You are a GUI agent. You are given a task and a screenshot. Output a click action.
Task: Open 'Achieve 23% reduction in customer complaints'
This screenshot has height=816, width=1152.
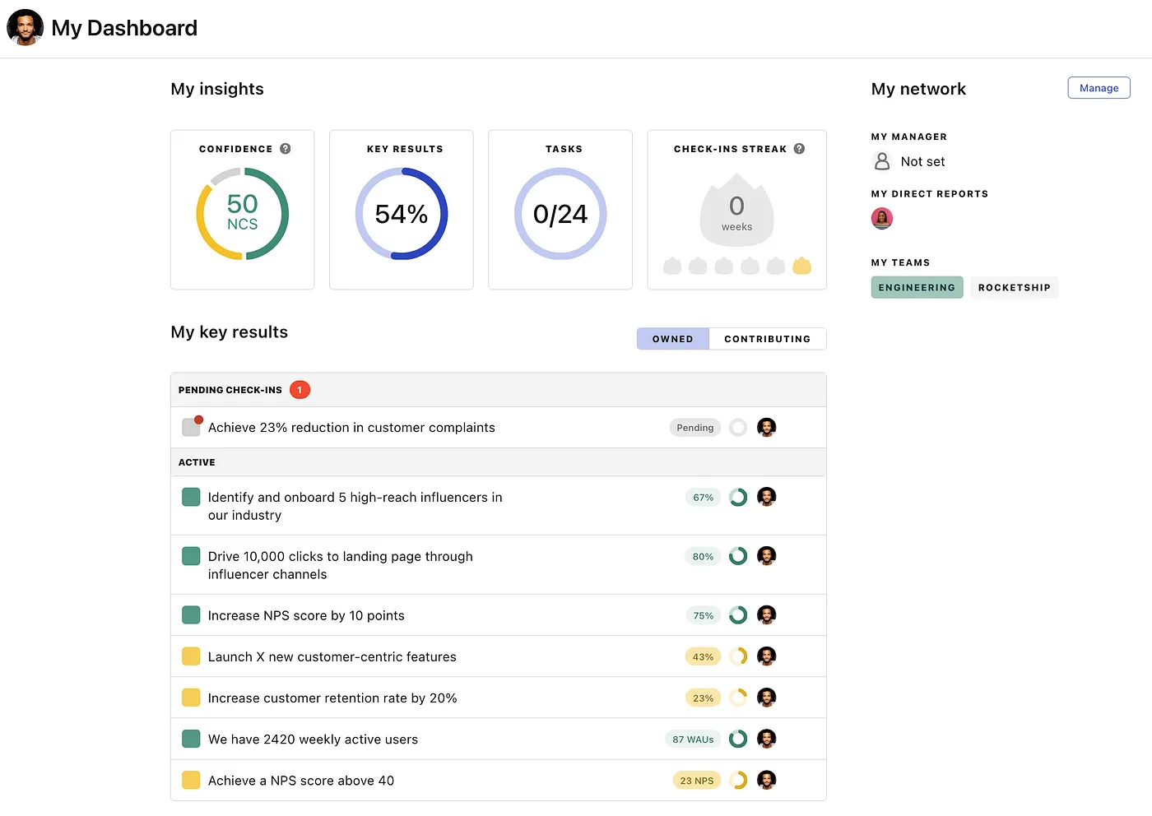coord(351,428)
